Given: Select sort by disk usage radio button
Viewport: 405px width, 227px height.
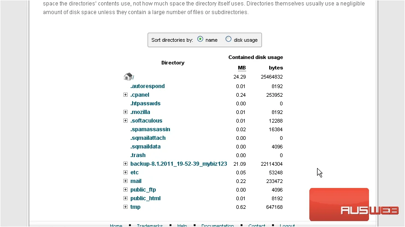Looking at the screenshot, I should 228,39.
